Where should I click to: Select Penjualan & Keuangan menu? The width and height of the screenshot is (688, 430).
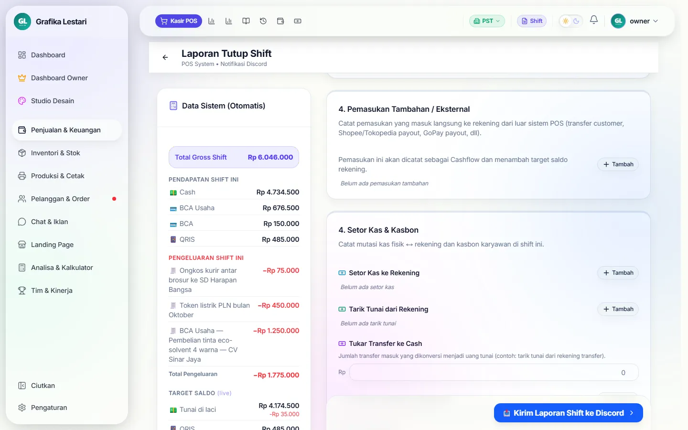pos(67,130)
